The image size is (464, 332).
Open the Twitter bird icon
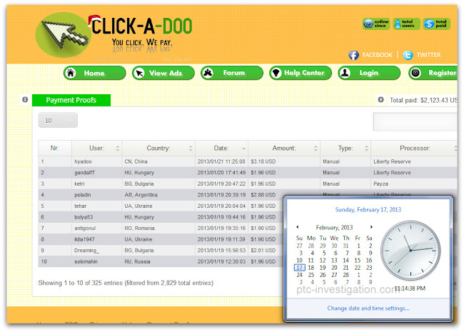[408, 55]
